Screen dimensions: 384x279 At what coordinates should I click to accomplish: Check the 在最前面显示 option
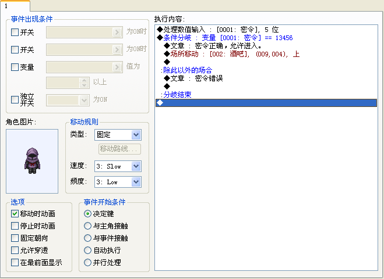tap(15, 262)
